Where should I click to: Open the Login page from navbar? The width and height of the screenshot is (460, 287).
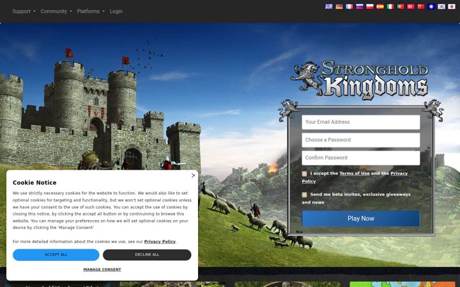point(116,11)
